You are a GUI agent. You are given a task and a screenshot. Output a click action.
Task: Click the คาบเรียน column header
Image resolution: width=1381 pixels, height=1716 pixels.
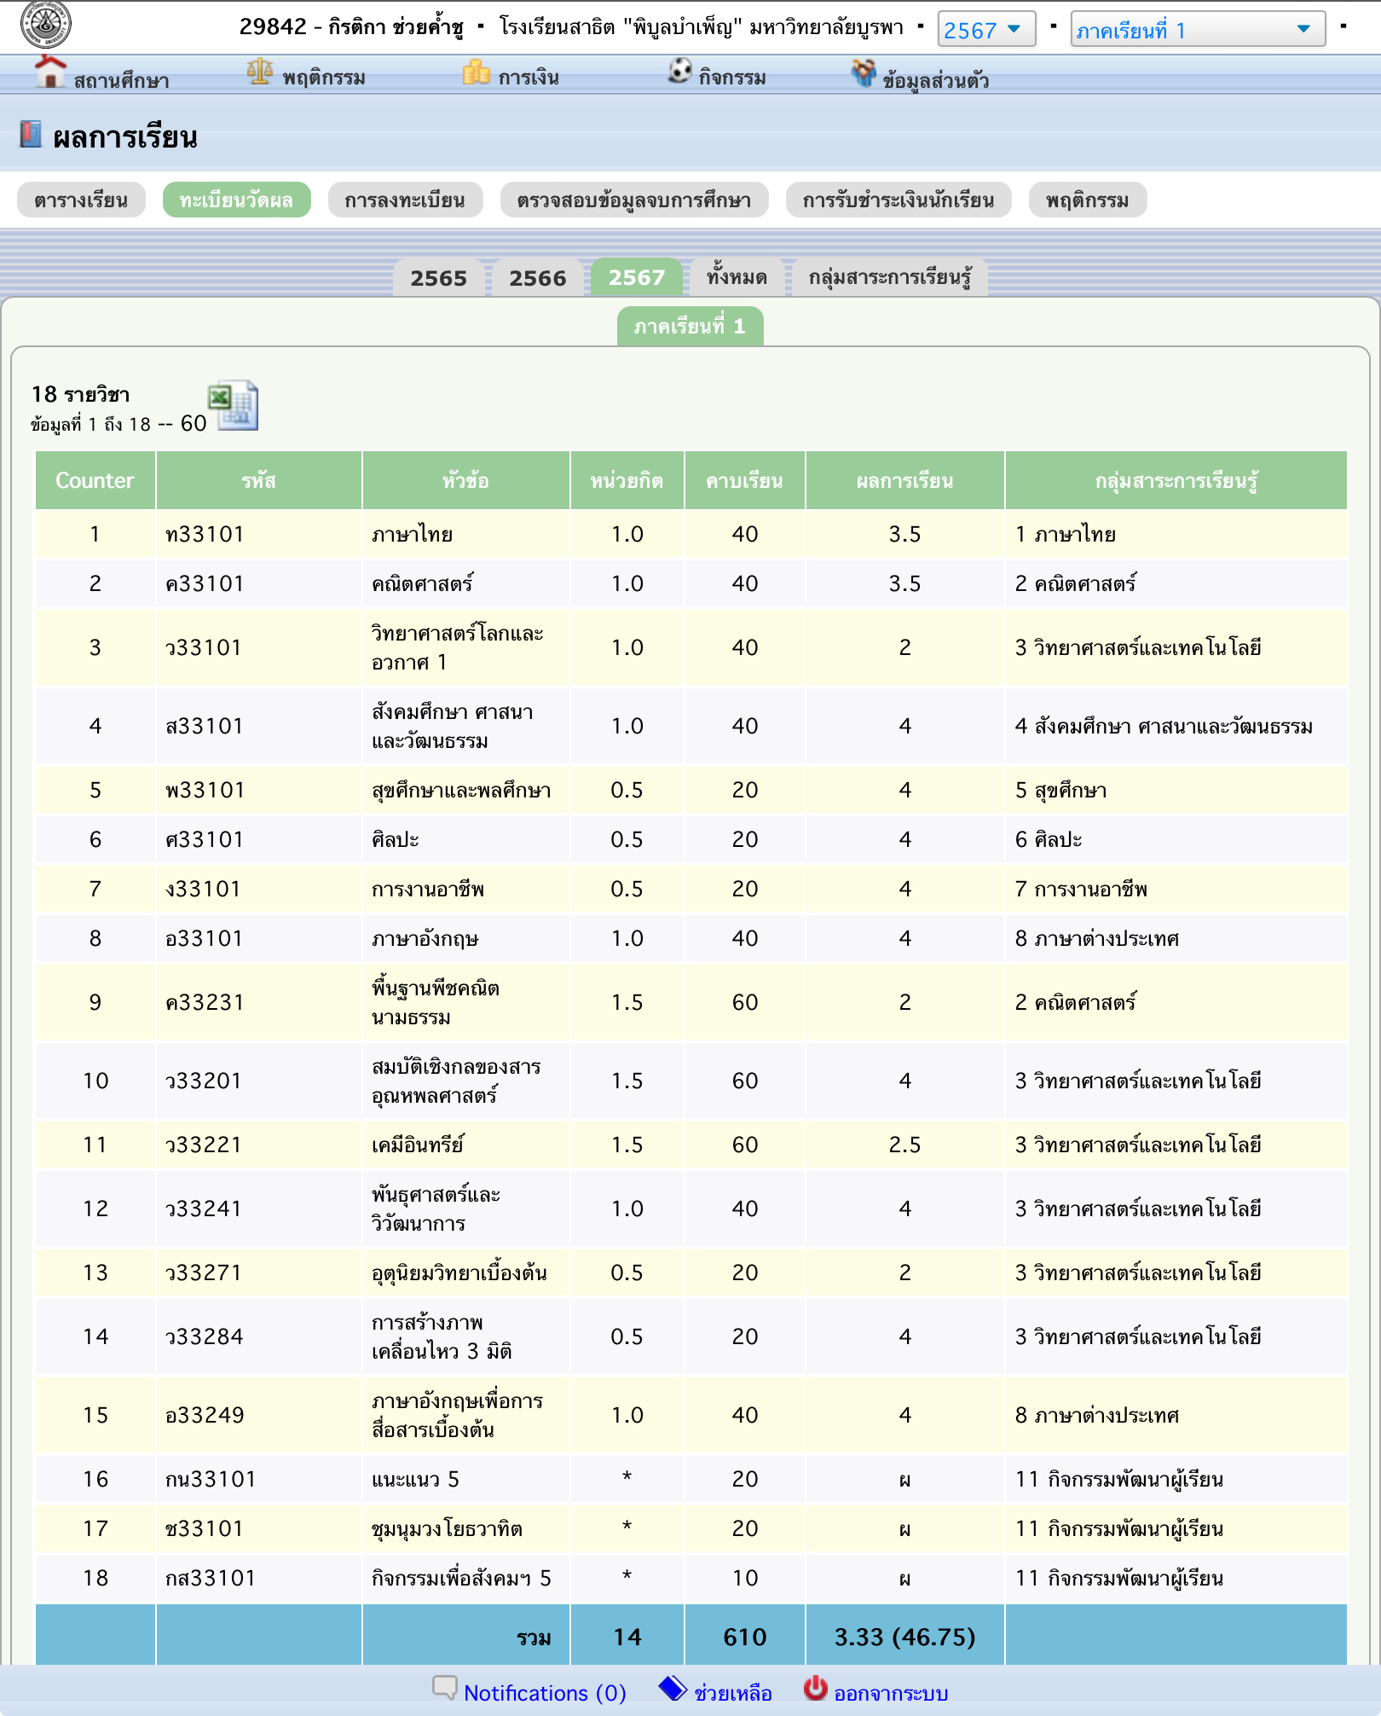745,480
